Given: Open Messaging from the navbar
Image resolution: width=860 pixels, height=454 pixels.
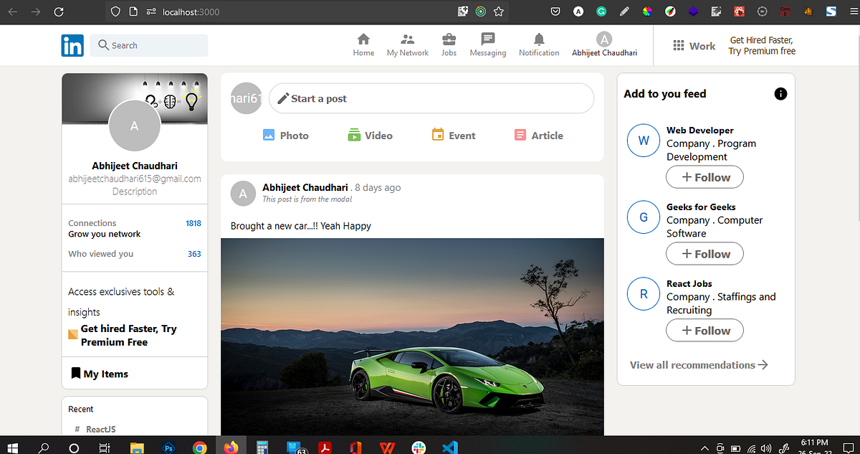Looking at the screenshot, I should pos(488,39).
